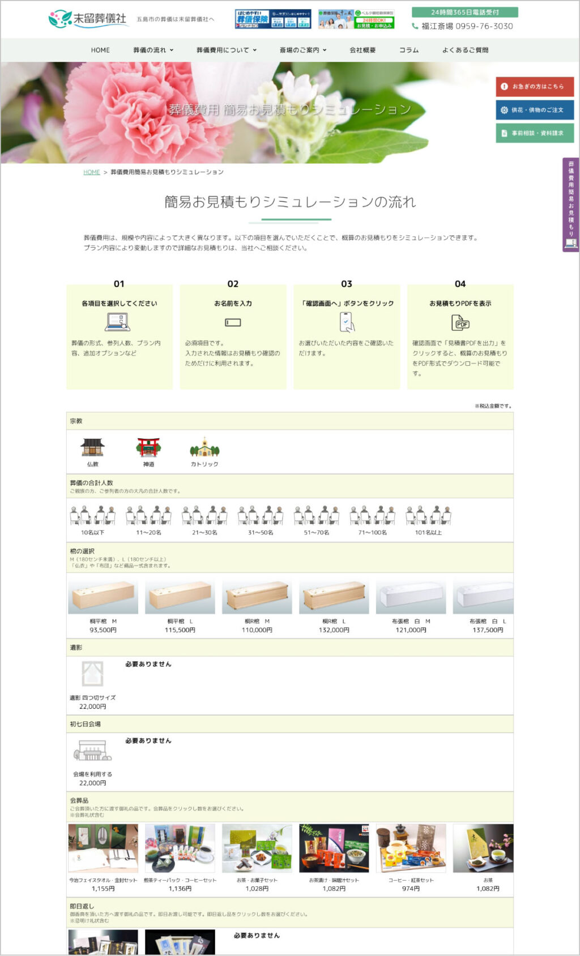Open the 葬儀費用について dropdown menu

(x=227, y=50)
